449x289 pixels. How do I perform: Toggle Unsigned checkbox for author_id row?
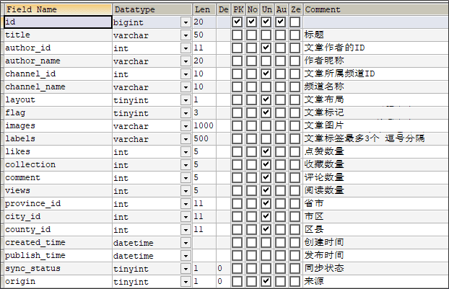[266, 48]
